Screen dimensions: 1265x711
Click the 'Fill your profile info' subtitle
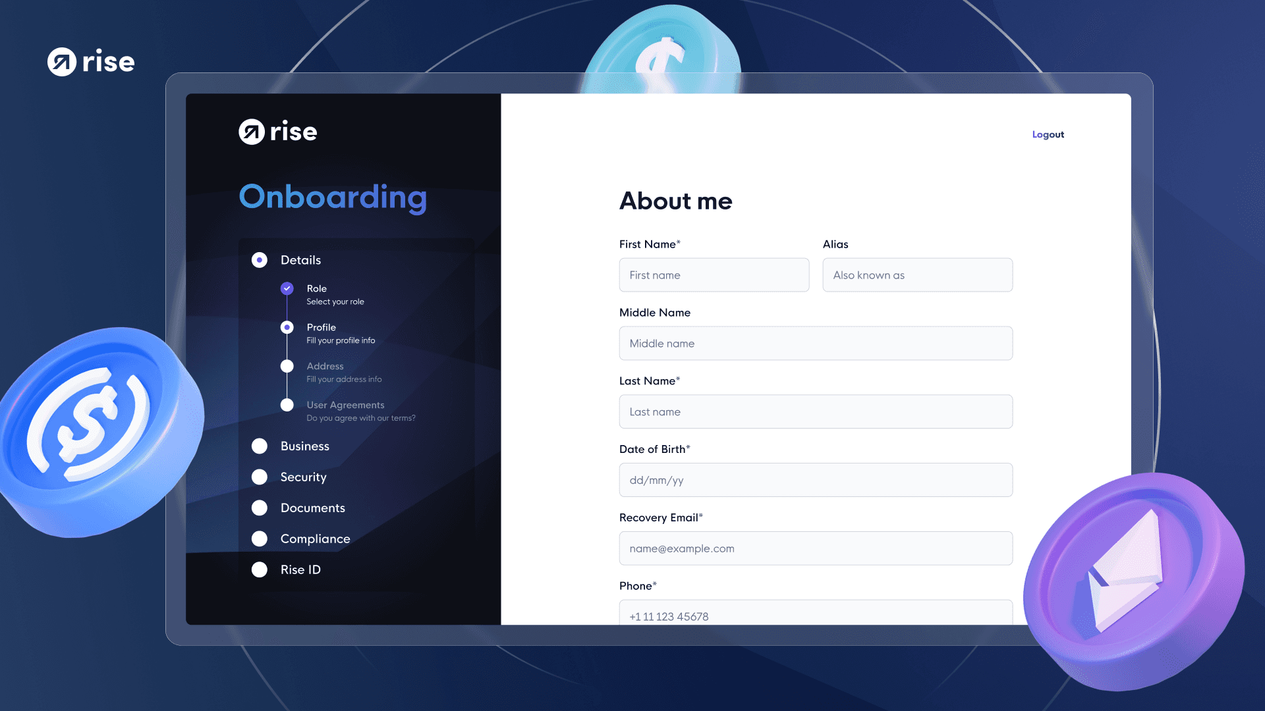point(341,341)
